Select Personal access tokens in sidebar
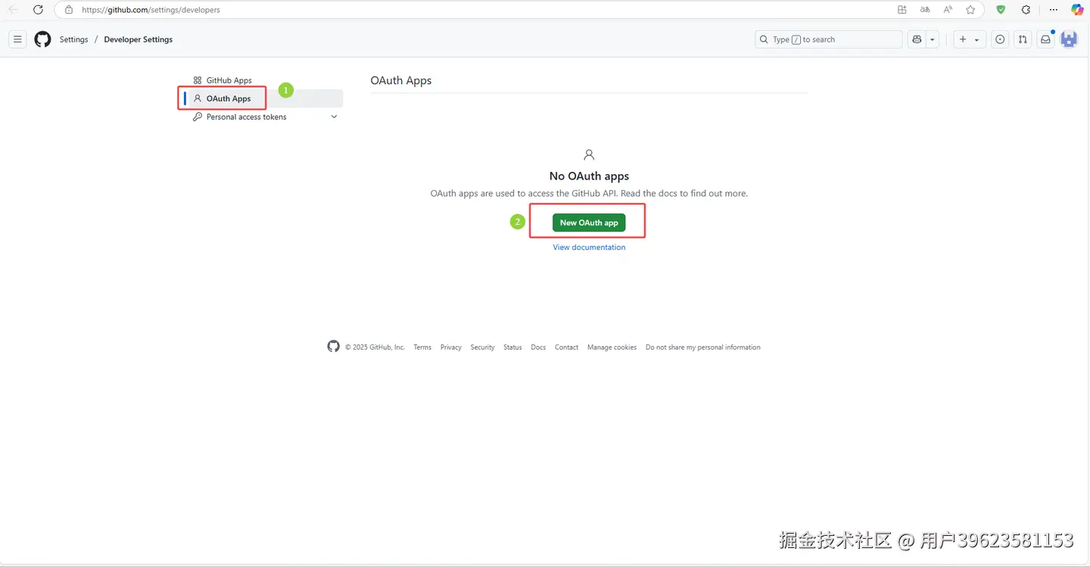 click(x=247, y=117)
